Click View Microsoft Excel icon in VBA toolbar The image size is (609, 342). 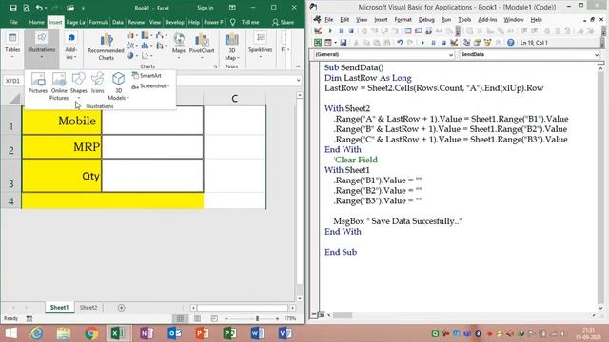click(x=318, y=42)
